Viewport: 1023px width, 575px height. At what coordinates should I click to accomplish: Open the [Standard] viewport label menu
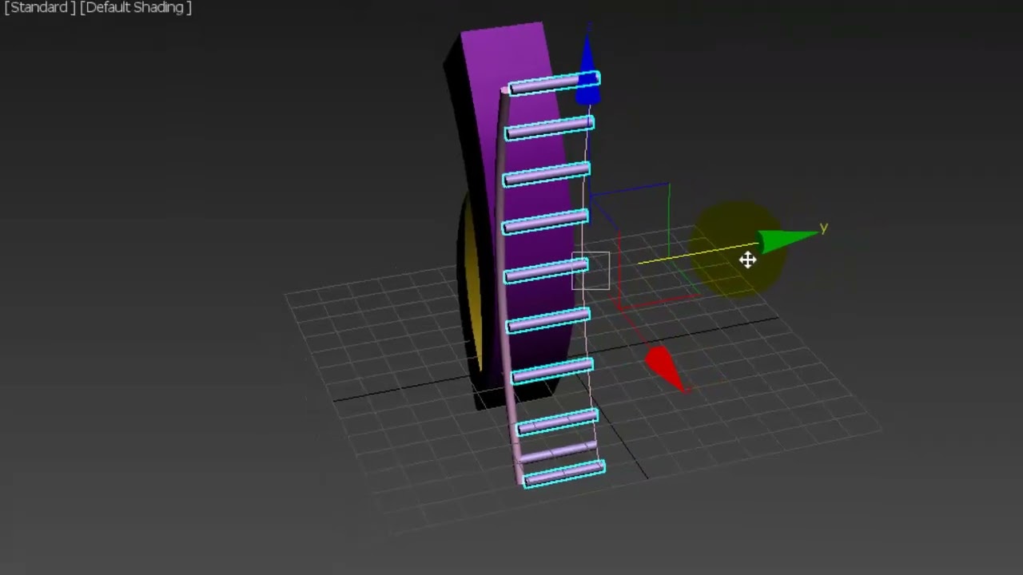(39, 8)
